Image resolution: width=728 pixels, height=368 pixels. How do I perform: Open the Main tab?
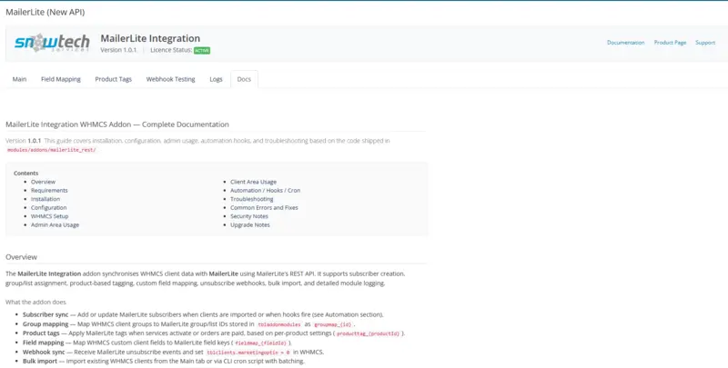click(19, 79)
